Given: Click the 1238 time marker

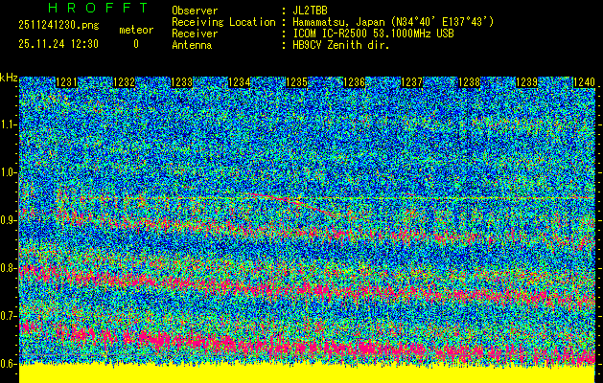Looking at the screenshot, I should (468, 82).
